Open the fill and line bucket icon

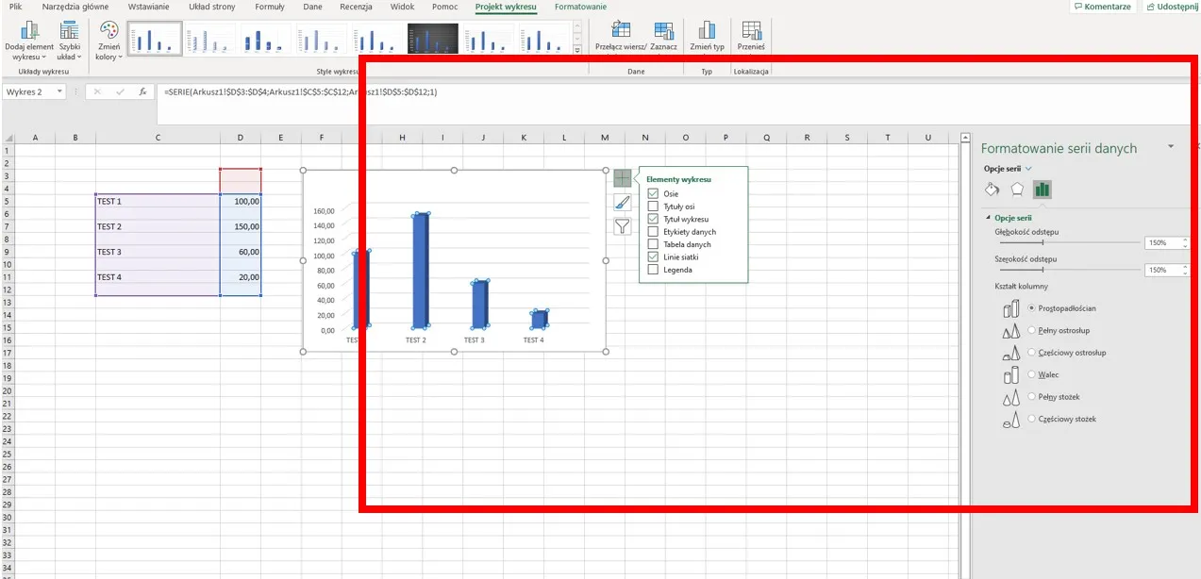click(x=992, y=189)
